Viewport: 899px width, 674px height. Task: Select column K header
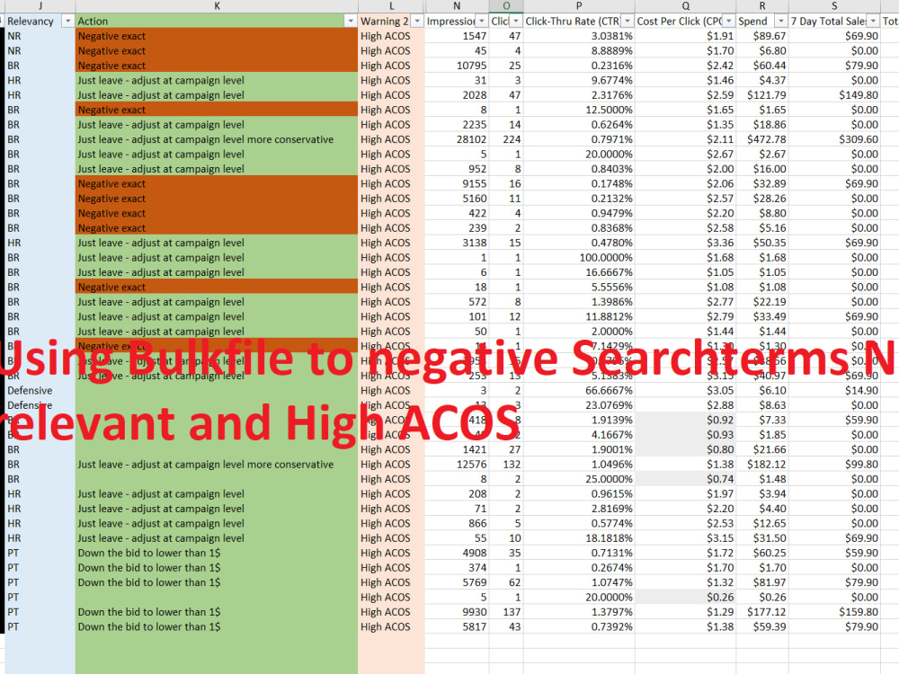coord(217,5)
